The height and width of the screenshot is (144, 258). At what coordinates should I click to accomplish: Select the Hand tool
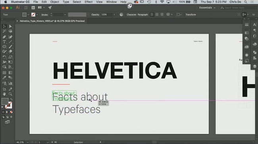(4, 94)
